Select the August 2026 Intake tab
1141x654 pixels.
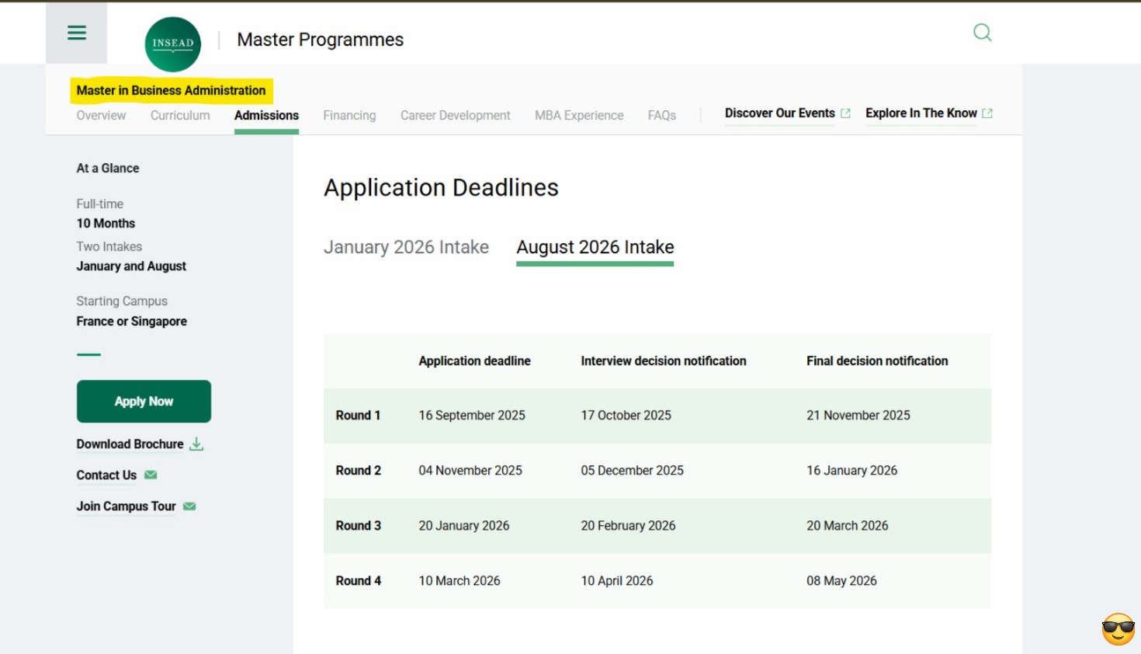595,247
